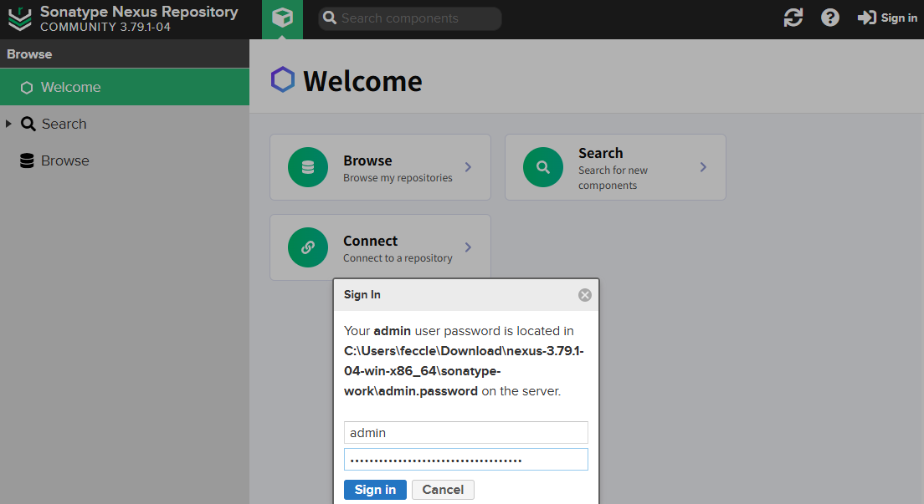Expand the Search tree node arrow

click(8, 124)
